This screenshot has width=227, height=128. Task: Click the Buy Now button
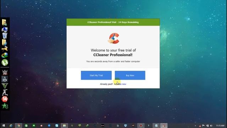pos(130,75)
